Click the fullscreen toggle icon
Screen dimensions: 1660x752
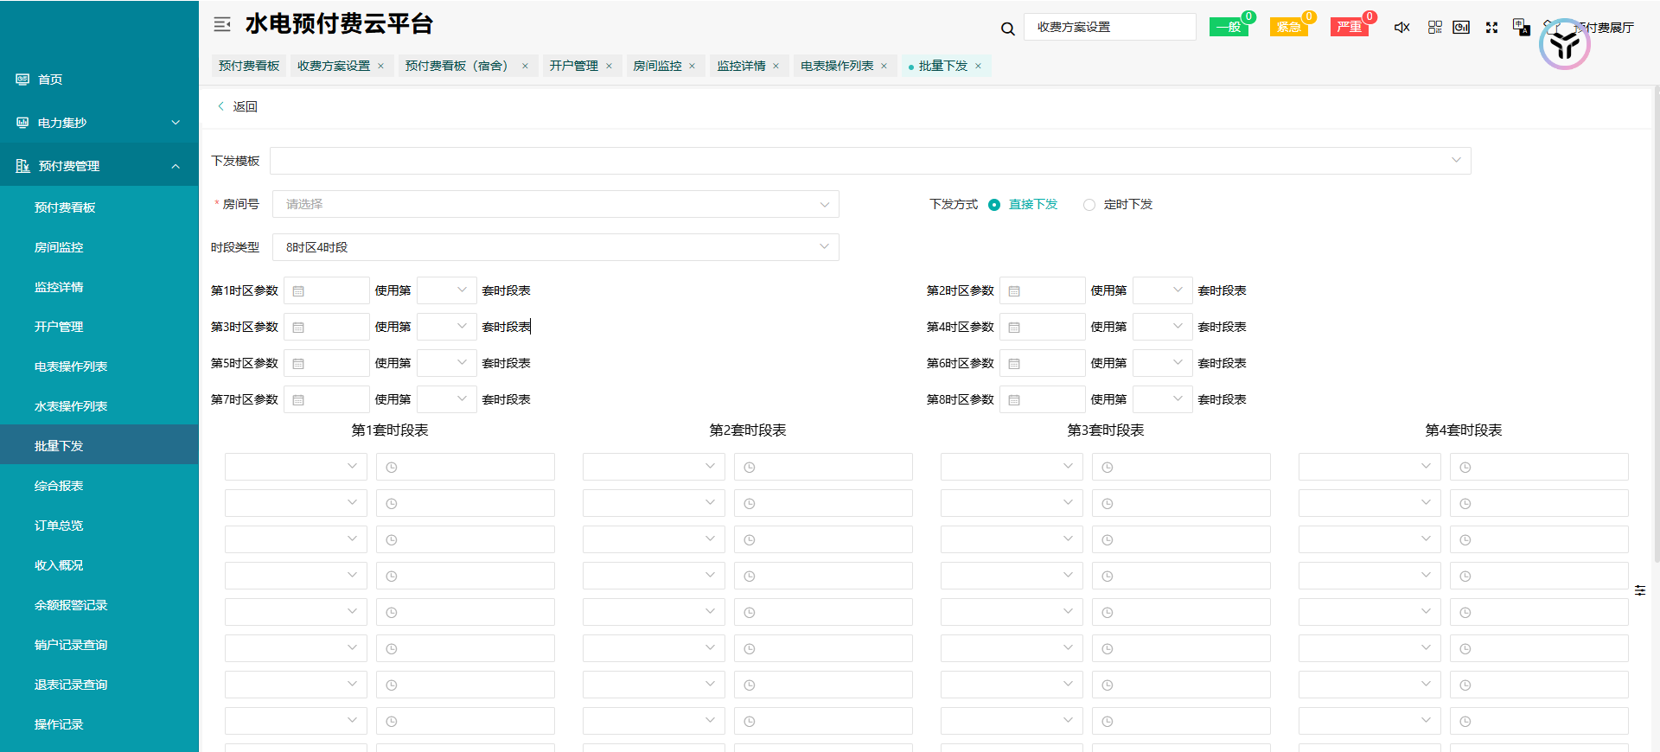(1491, 28)
